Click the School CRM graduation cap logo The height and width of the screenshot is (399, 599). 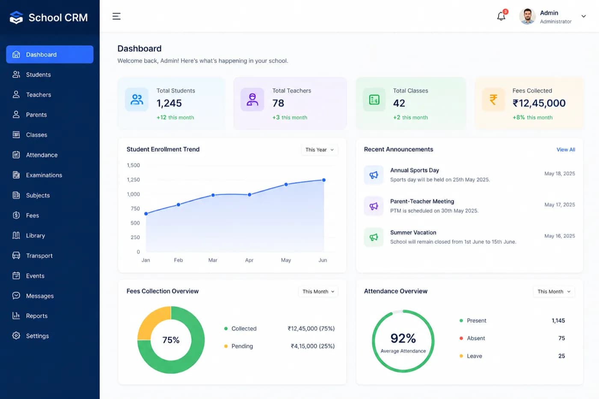coord(16,18)
